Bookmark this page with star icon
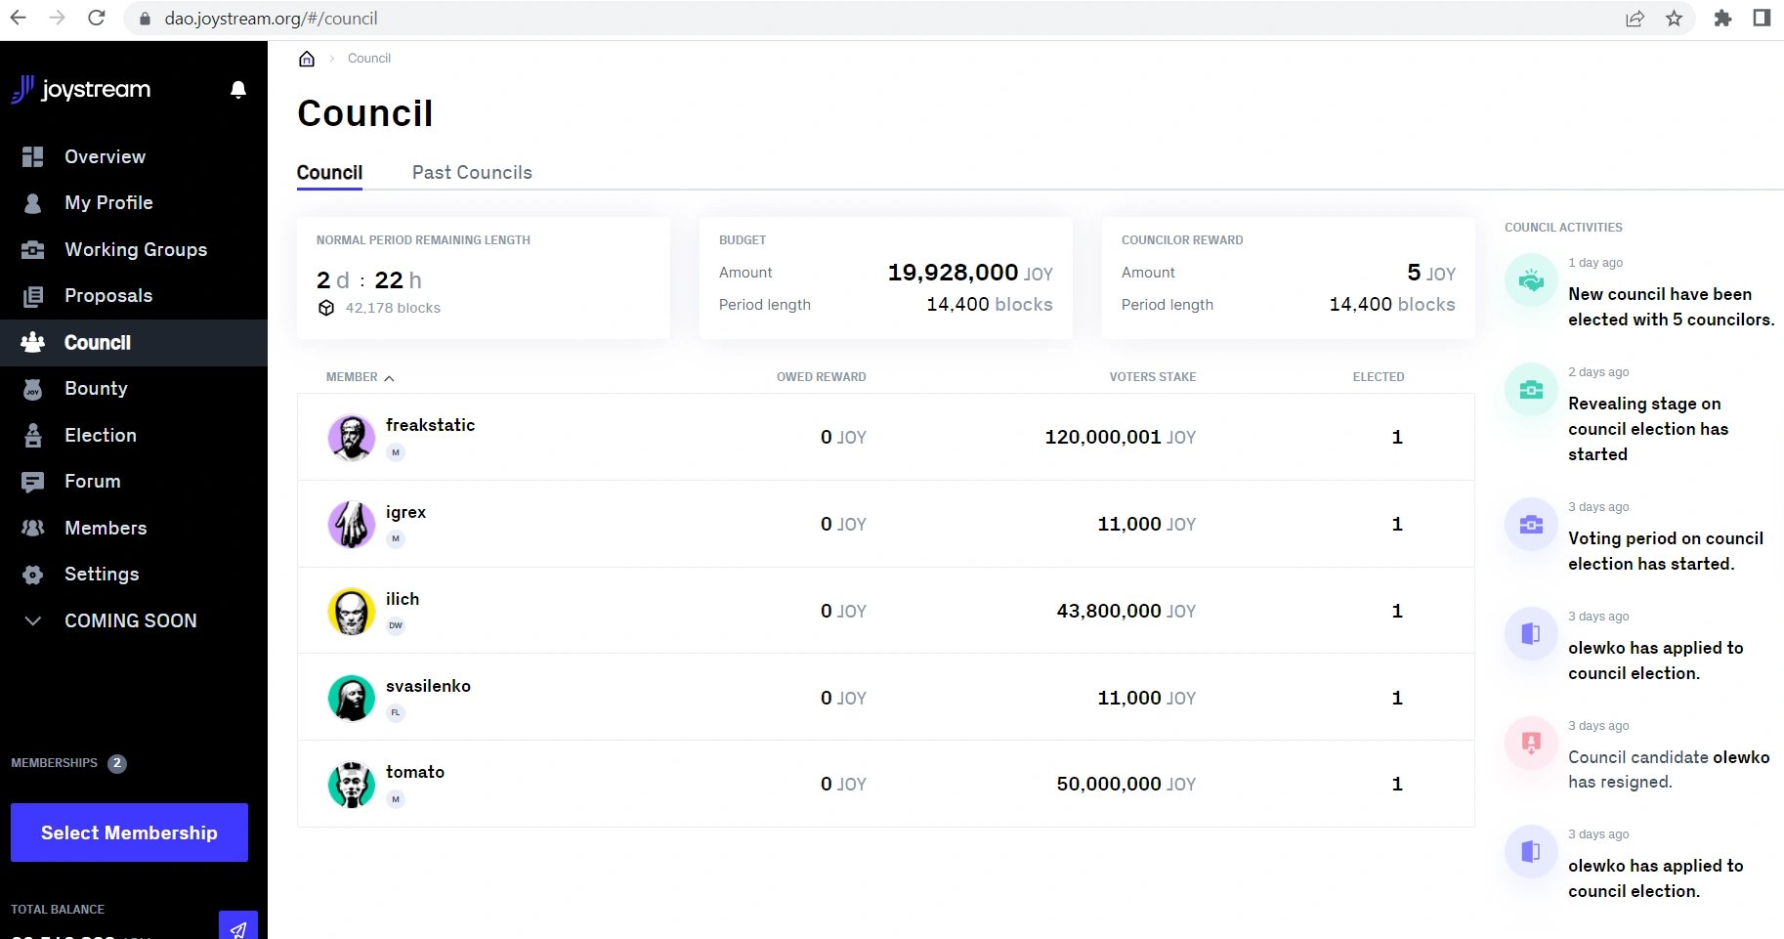The width and height of the screenshot is (1784, 939). tap(1674, 18)
